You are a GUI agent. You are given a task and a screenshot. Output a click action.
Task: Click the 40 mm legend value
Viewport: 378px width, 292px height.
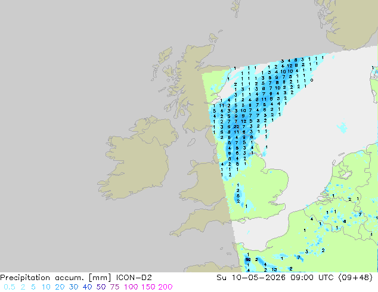[87, 287]
